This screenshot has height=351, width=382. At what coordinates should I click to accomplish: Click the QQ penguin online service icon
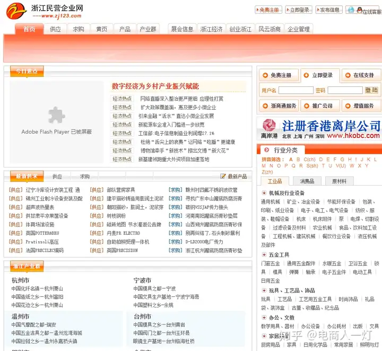pos(359,10)
